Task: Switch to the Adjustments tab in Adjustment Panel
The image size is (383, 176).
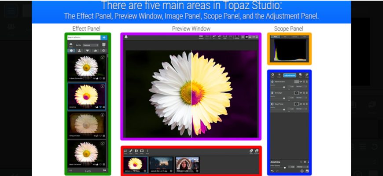Action: tap(290, 75)
